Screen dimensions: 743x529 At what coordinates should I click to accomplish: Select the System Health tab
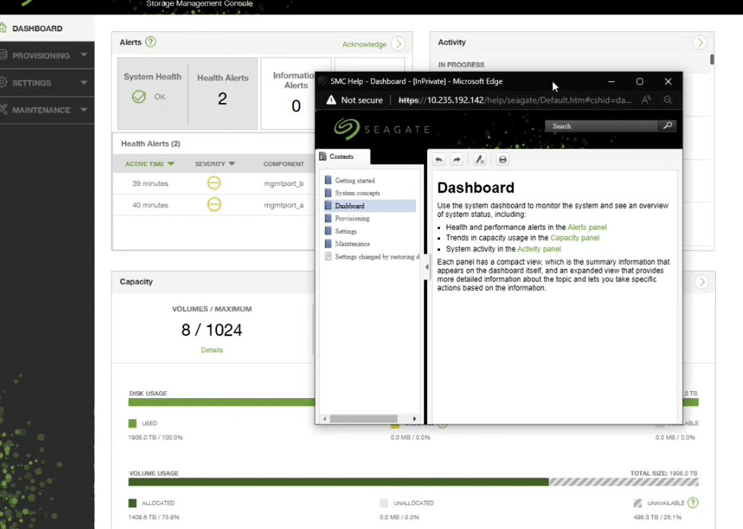pyautogui.click(x=152, y=93)
